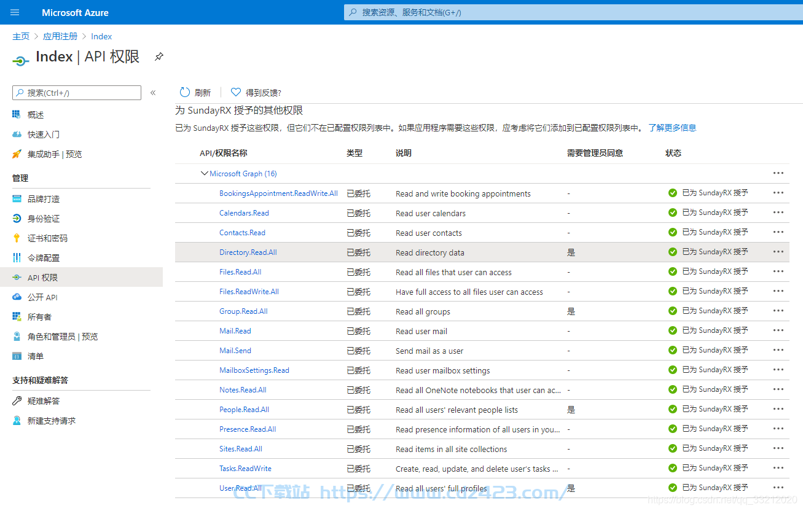
Task: Open ellipsis menu for Mail.Send row
Action: (x=778, y=350)
